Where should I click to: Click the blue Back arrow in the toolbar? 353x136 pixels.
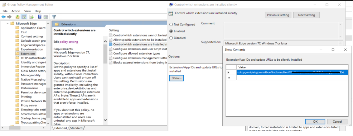coord(4,17)
